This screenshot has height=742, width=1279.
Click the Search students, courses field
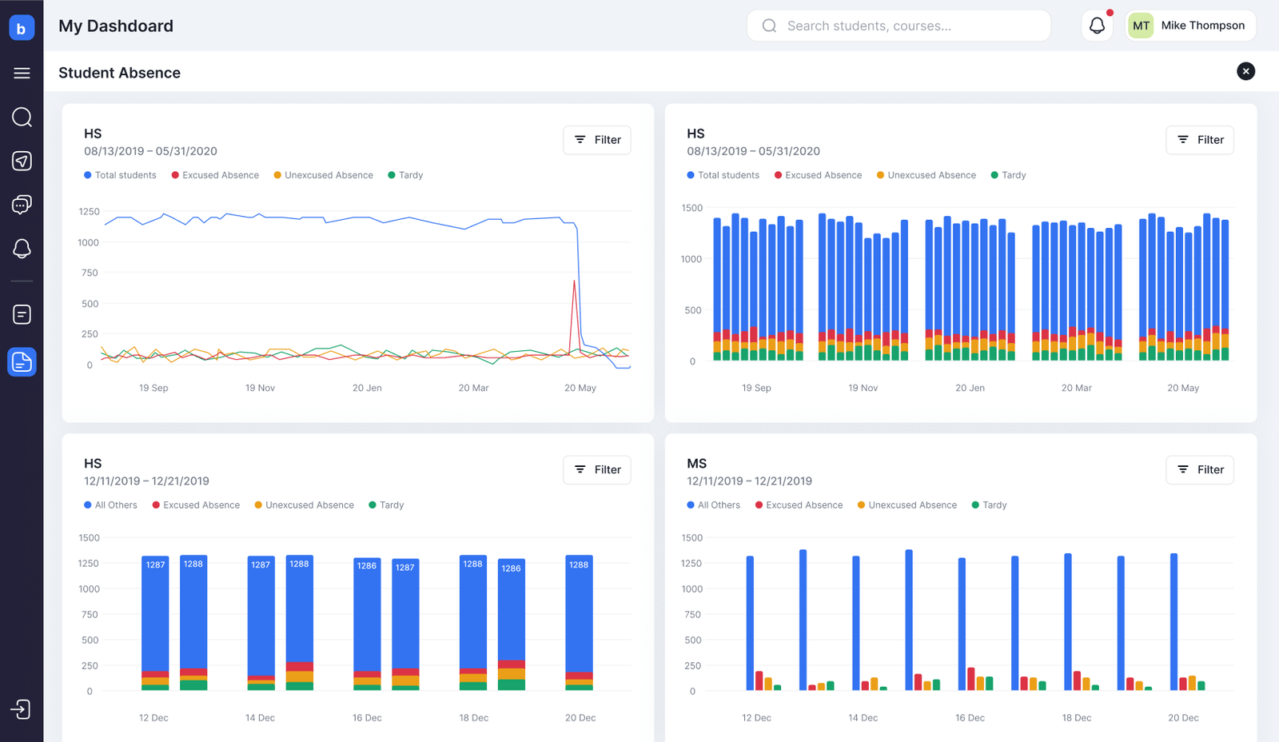point(898,26)
